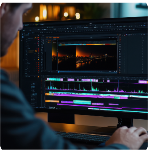Click the first menu item in the top menu bar

coord(27,25)
